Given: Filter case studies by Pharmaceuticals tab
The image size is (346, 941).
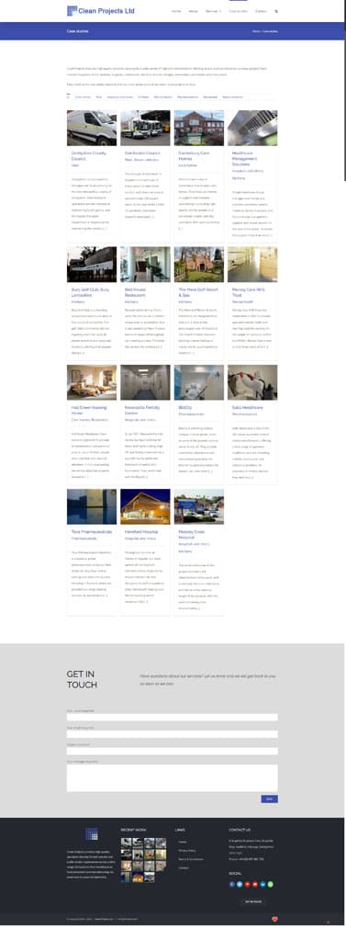Looking at the screenshot, I should (x=188, y=96).
